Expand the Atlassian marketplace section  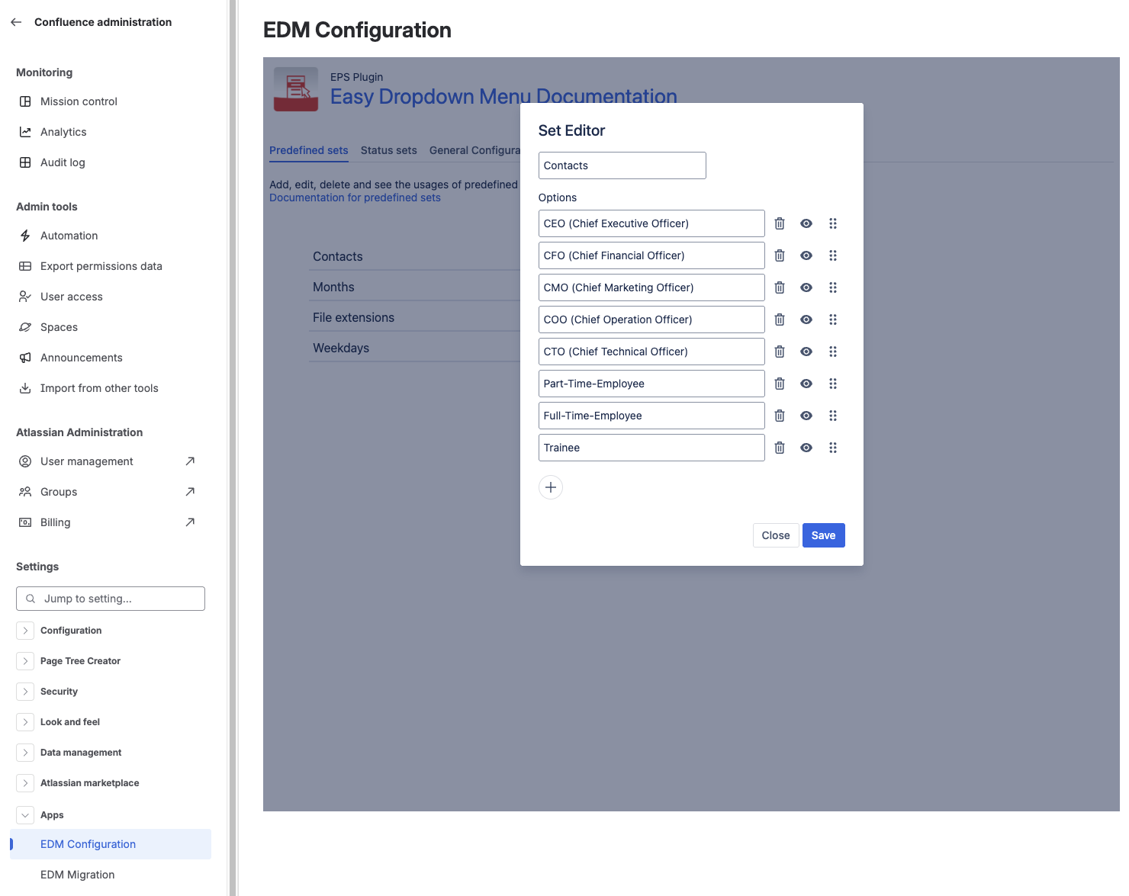click(x=25, y=783)
